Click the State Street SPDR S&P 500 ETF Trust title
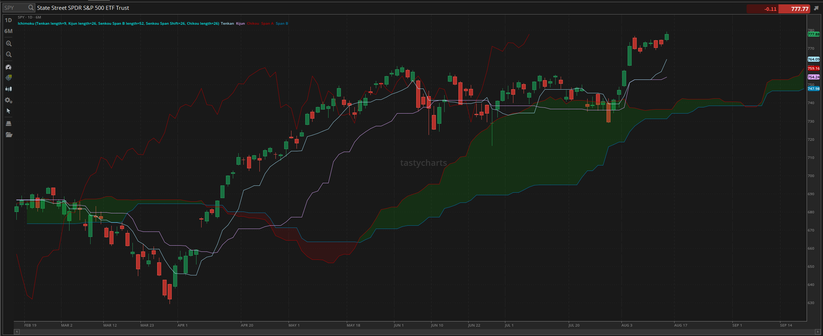This screenshot has width=823, height=336. click(x=83, y=8)
